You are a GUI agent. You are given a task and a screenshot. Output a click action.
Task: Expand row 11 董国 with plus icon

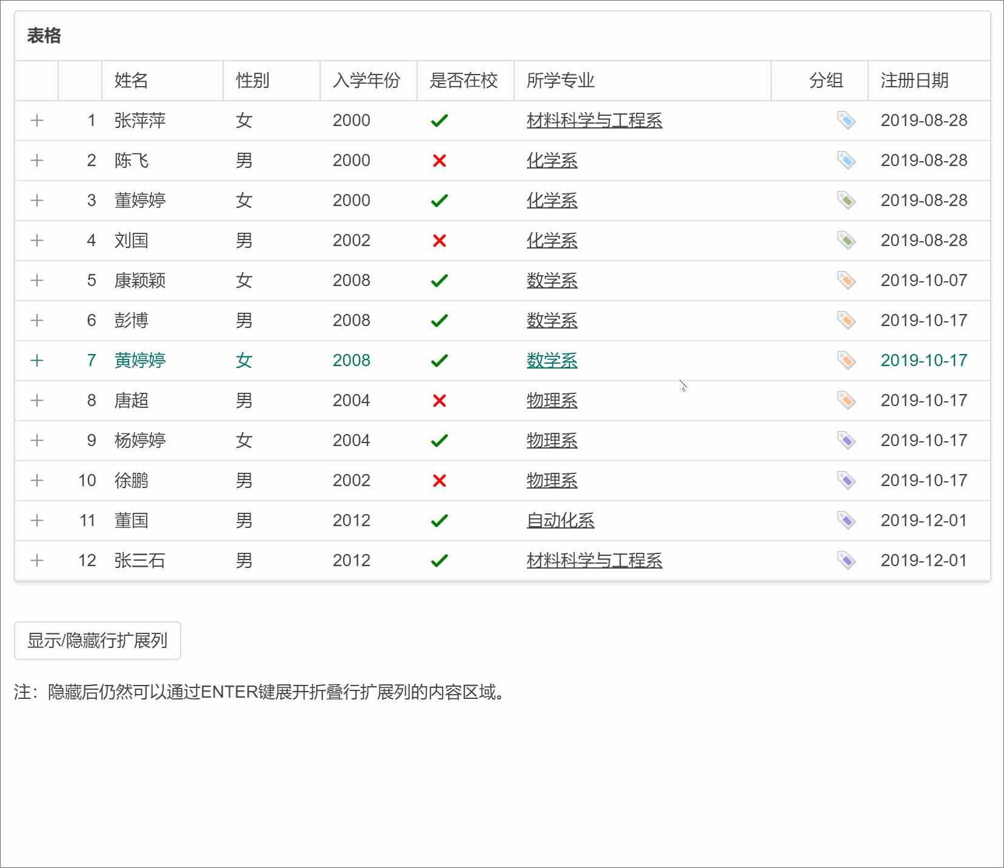(x=37, y=521)
